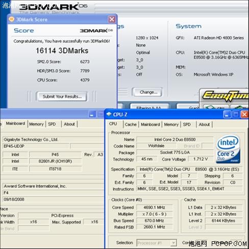Open the Filtering & AA button in 3DMark
This screenshot has width=249, height=249.
(x=150, y=107)
